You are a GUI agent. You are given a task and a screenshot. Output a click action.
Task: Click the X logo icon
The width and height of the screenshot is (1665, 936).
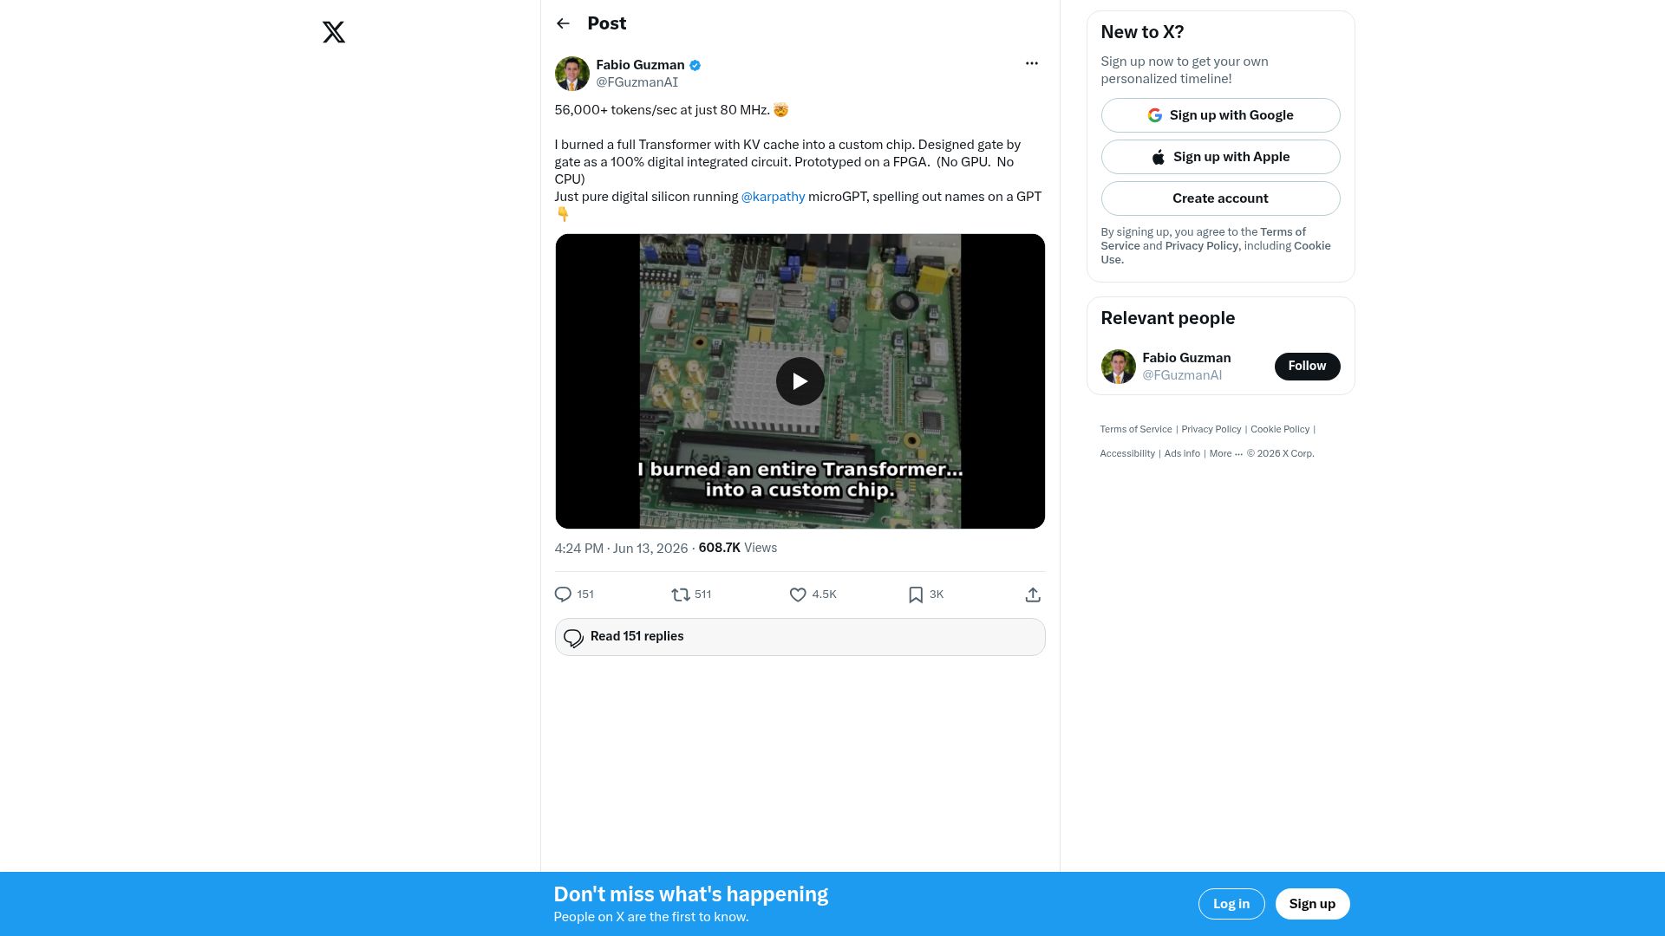click(334, 32)
